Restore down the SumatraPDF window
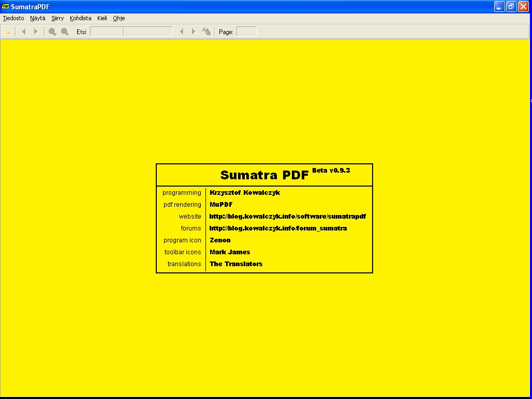The width and height of the screenshot is (532, 399). (x=511, y=6)
